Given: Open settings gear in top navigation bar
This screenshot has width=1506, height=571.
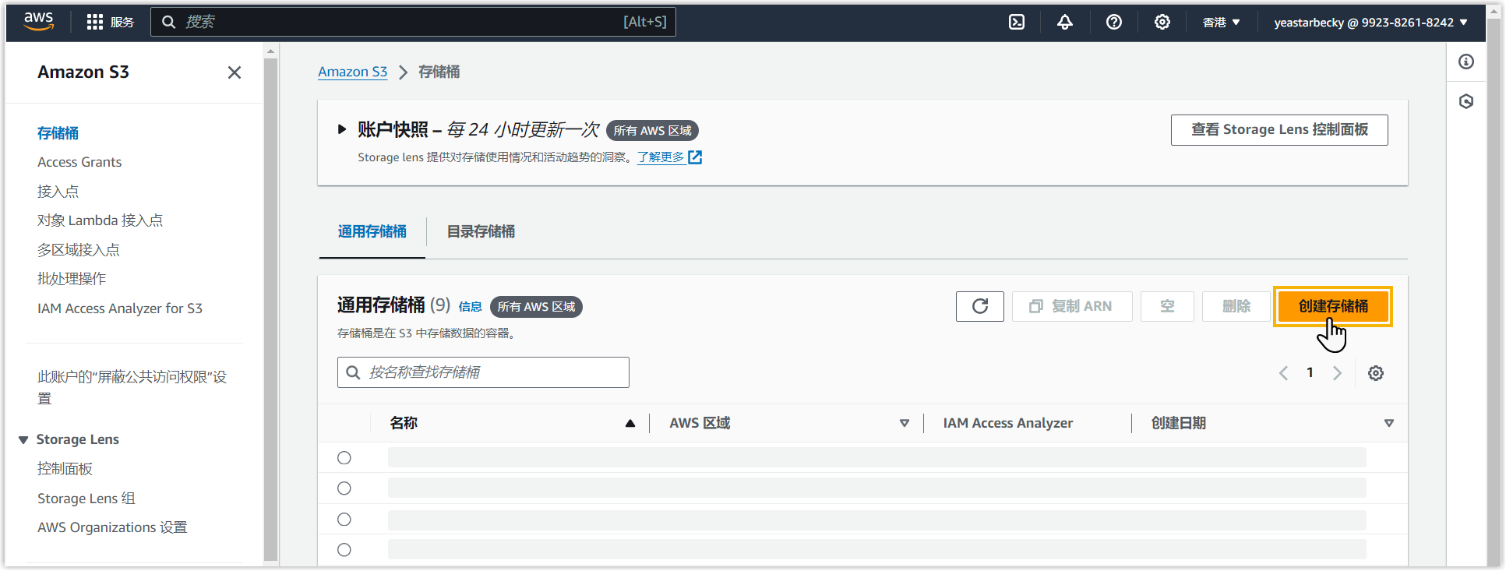Looking at the screenshot, I should coord(1162,23).
